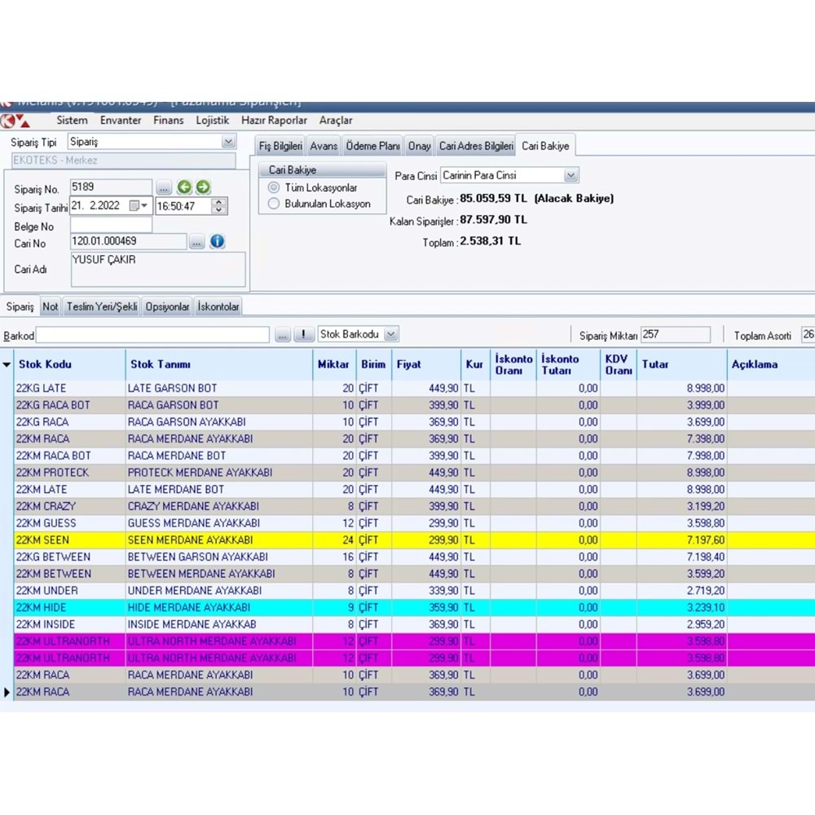Open the Sistem menu
The width and height of the screenshot is (815, 815).
(73, 121)
